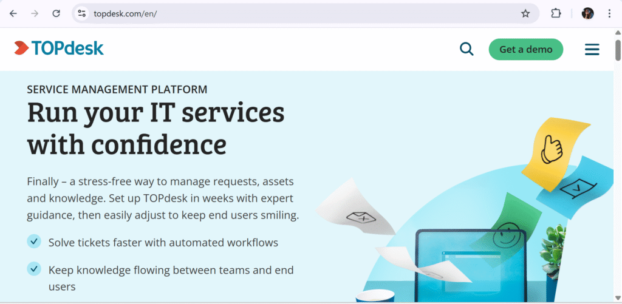This screenshot has width=622, height=304.
Task: Click the checkmark icon beside 'Keep knowledge flowing'
Action: [34, 268]
